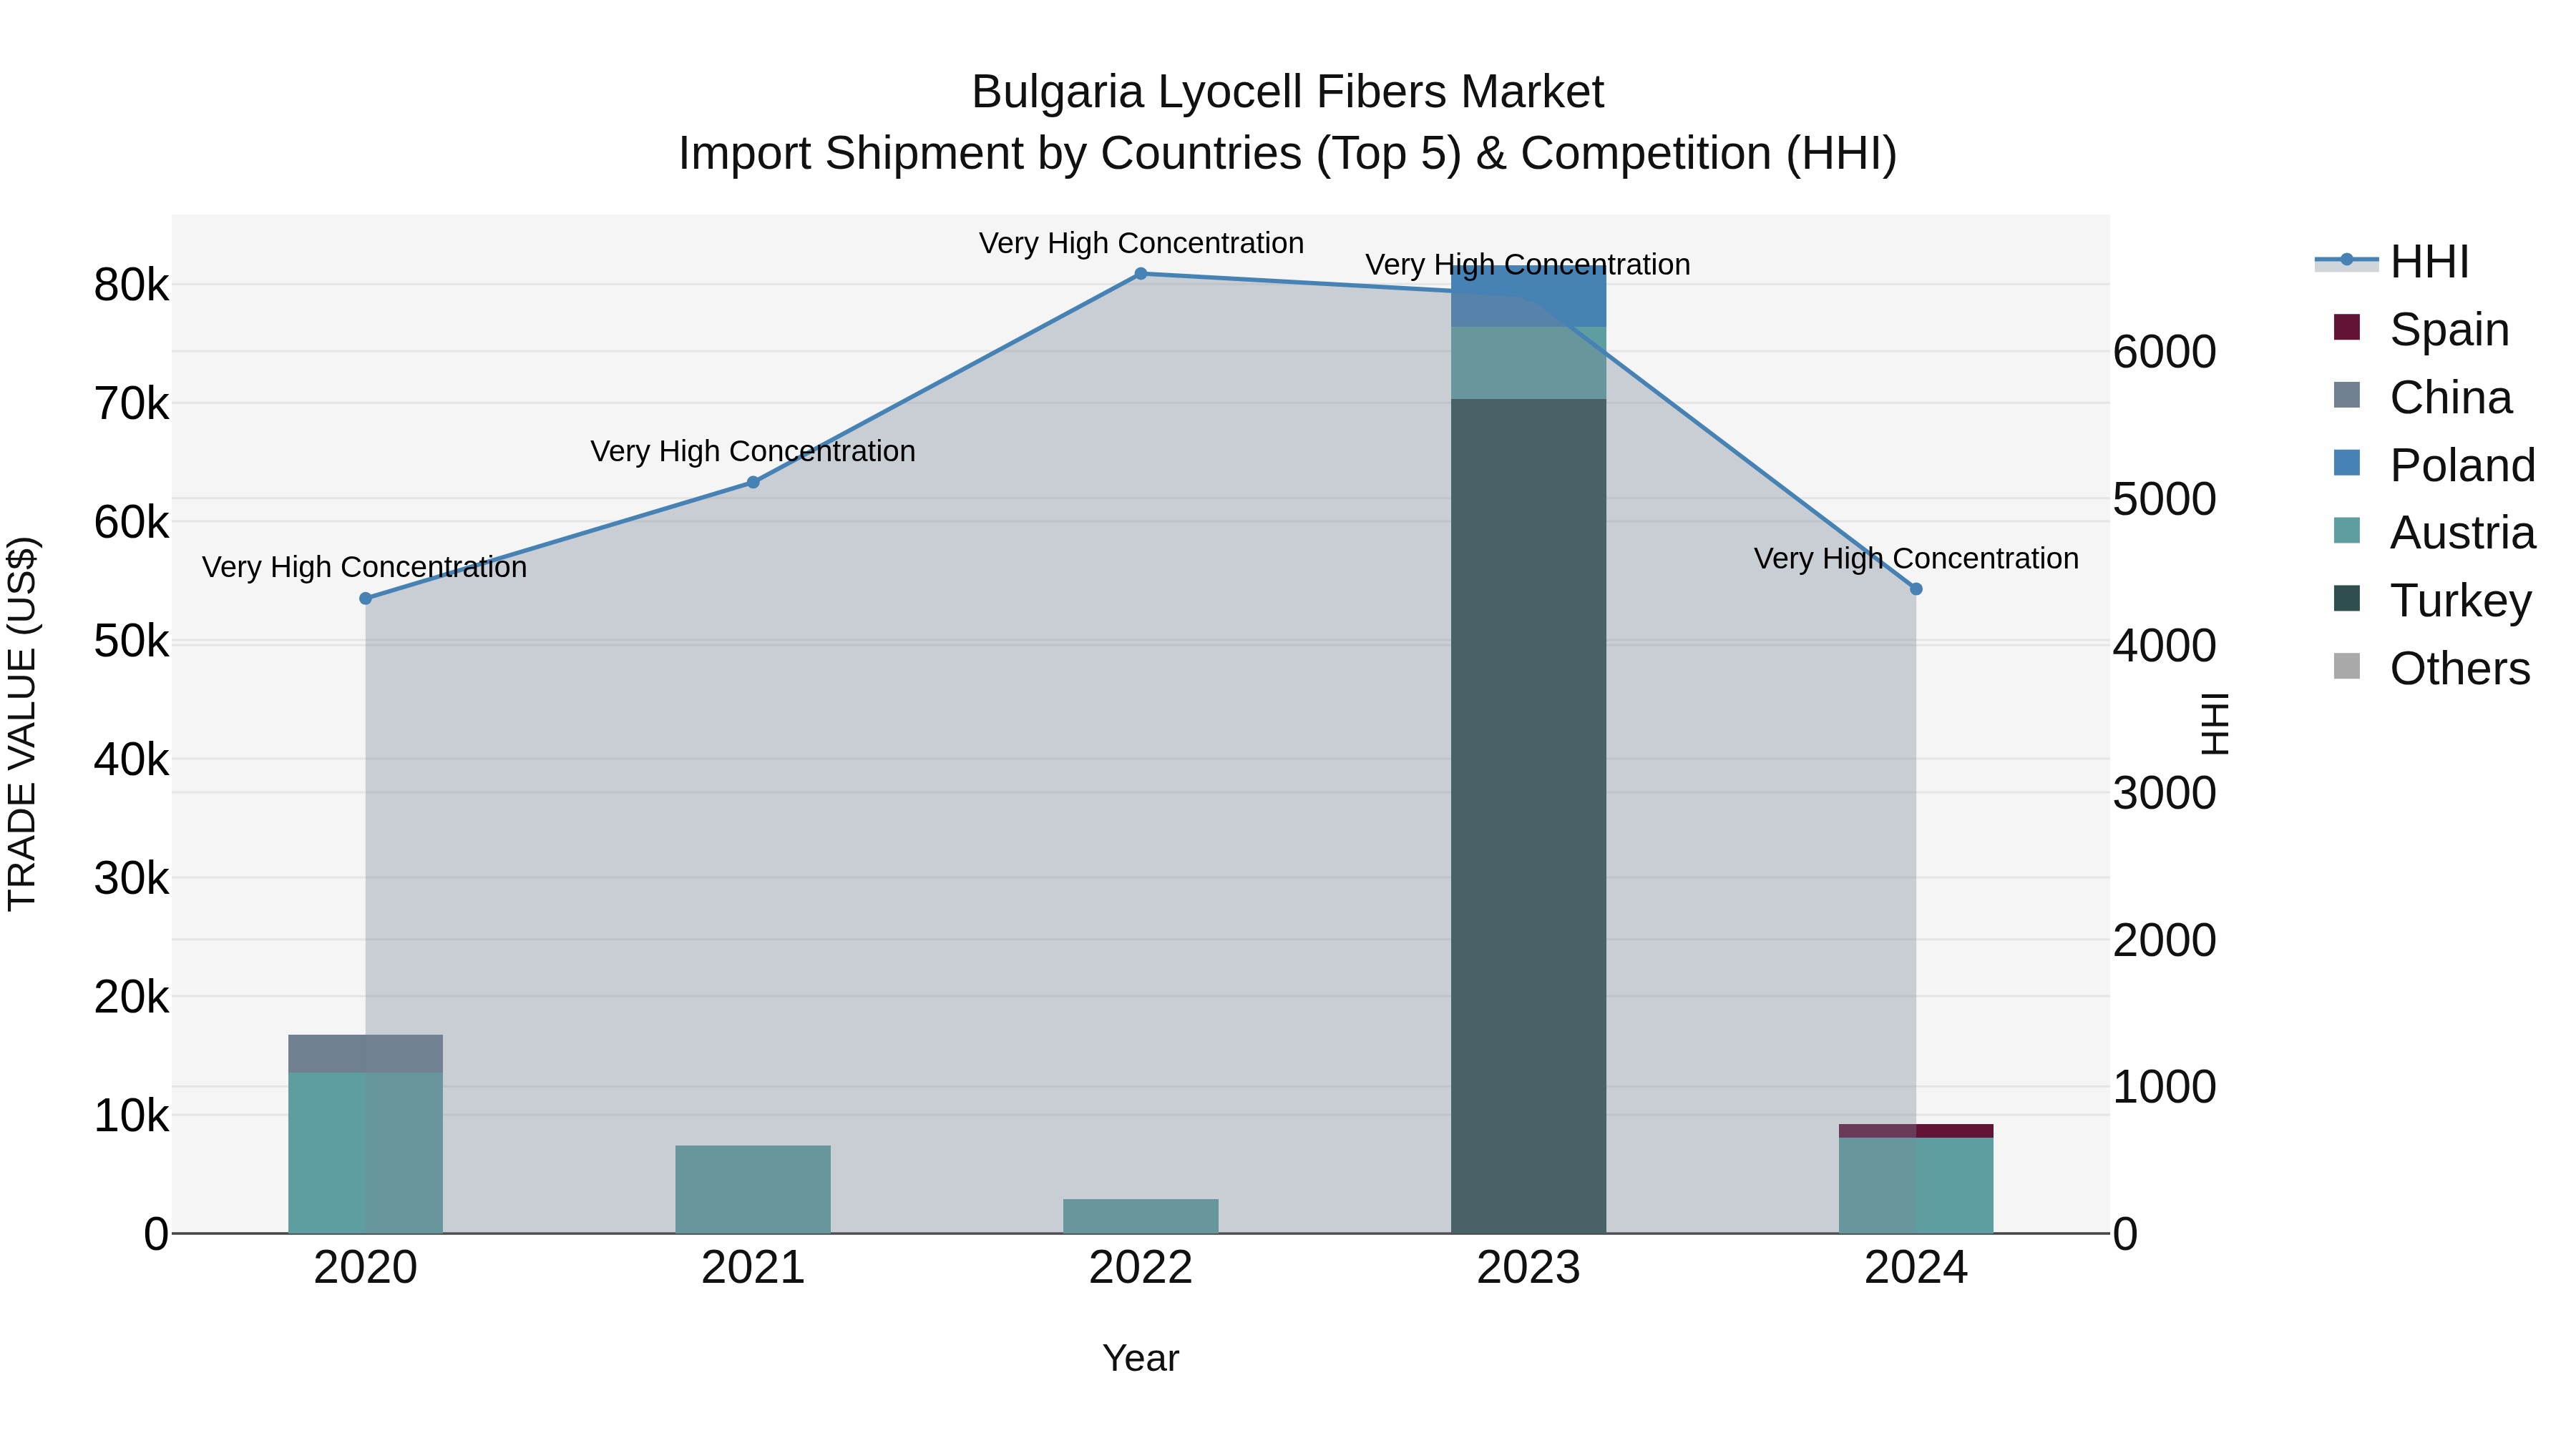This screenshot has width=2576, height=1448.
Task: Click 'Very High Concentration' annotation above 2023
Action: (x=1528, y=265)
